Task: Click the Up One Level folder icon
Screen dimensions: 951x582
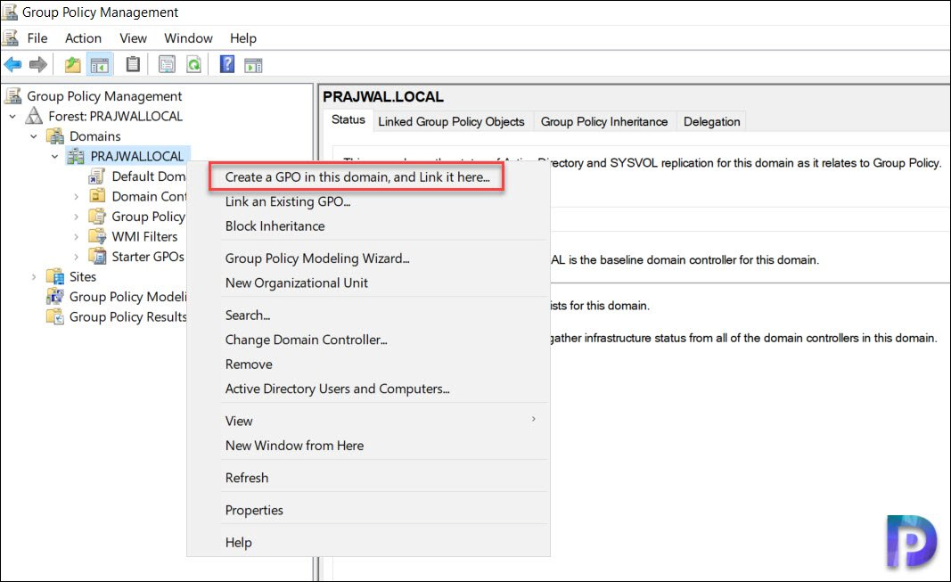Action: (x=73, y=63)
